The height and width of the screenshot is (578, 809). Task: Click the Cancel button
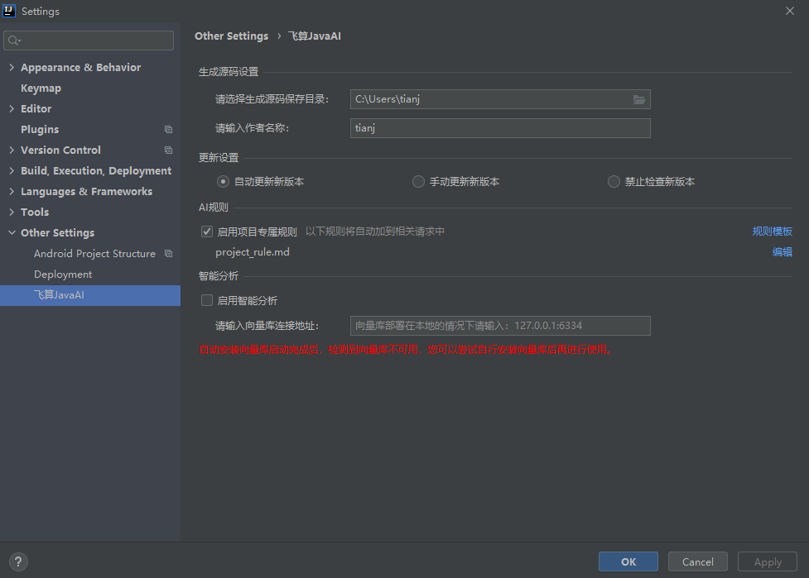tap(697, 561)
